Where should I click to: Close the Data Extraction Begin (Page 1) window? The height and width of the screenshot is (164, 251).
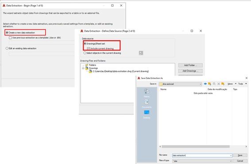121,5
